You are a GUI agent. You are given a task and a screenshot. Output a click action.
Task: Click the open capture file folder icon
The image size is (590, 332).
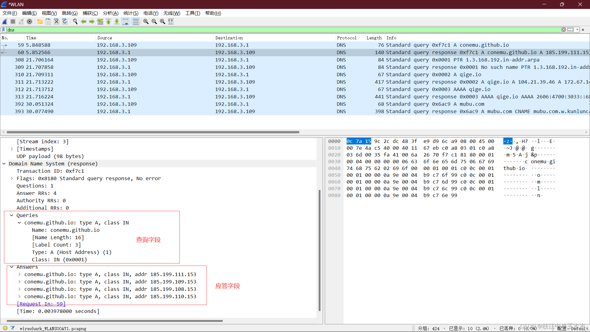click(x=40, y=22)
